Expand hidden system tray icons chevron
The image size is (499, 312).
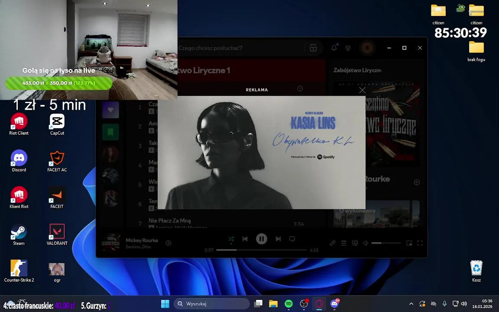click(x=411, y=304)
